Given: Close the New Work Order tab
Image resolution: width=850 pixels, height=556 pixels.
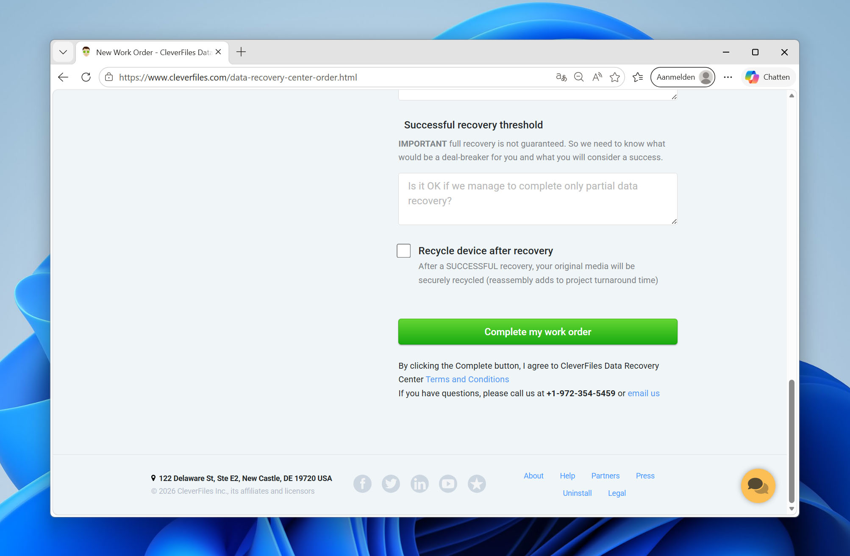Looking at the screenshot, I should [218, 52].
